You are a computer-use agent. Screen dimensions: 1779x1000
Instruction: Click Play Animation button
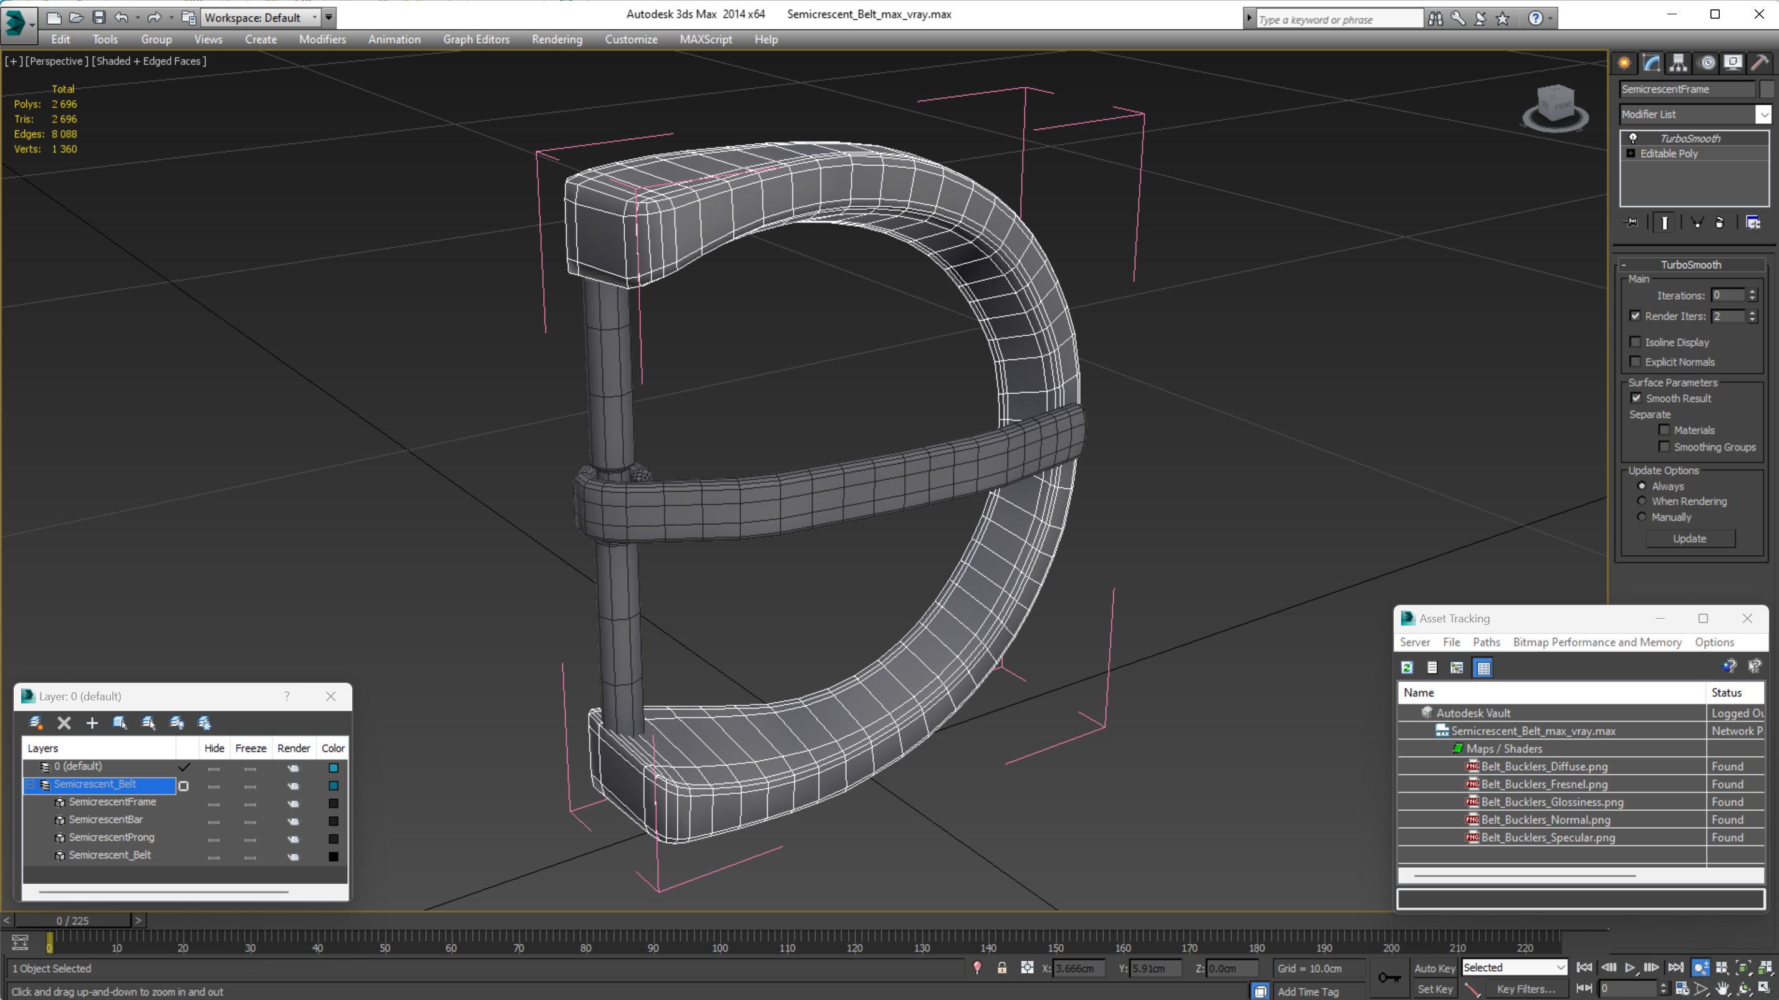pyautogui.click(x=1630, y=968)
